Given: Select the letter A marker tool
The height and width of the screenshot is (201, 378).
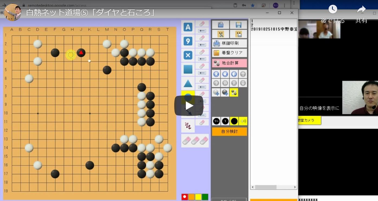Looking at the screenshot, I should tap(188, 27).
